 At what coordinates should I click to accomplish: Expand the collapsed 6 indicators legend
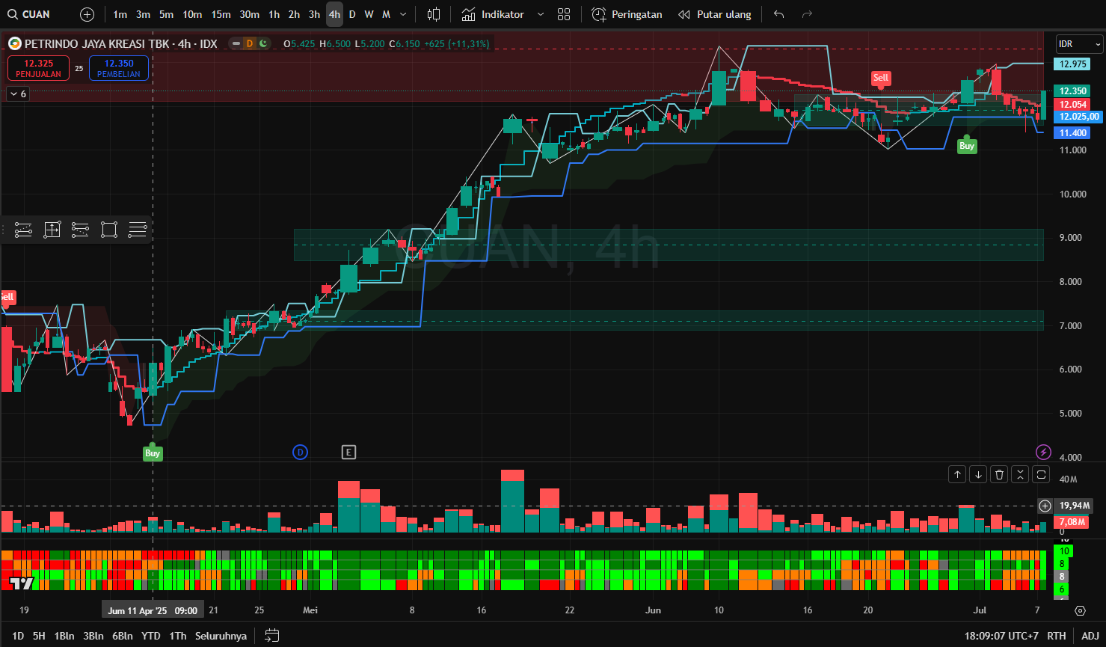point(18,93)
